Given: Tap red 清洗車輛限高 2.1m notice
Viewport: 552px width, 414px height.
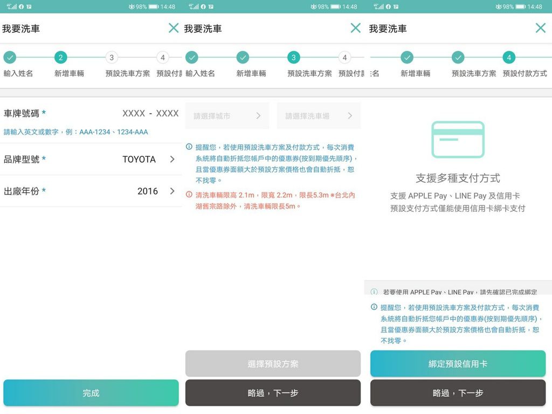Looking at the screenshot, I should pos(275,201).
